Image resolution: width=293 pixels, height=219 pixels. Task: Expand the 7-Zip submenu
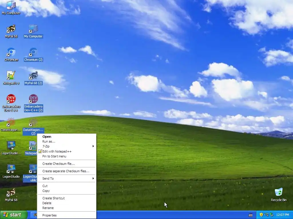tap(67, 146)
